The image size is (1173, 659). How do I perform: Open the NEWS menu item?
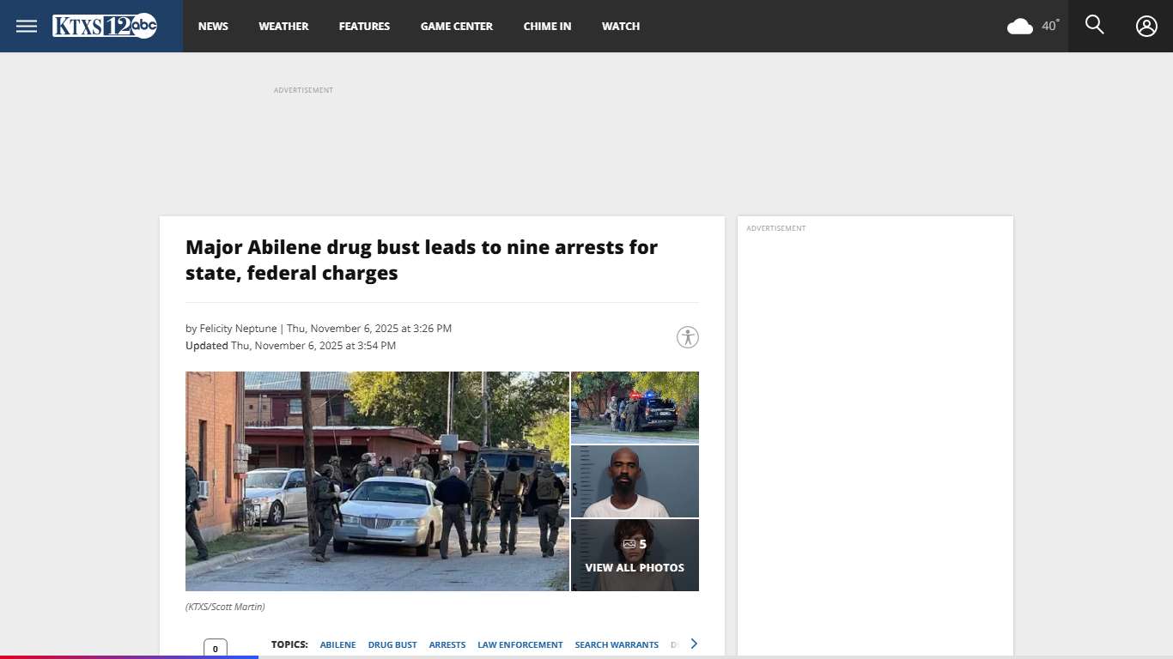pos(213,26)
